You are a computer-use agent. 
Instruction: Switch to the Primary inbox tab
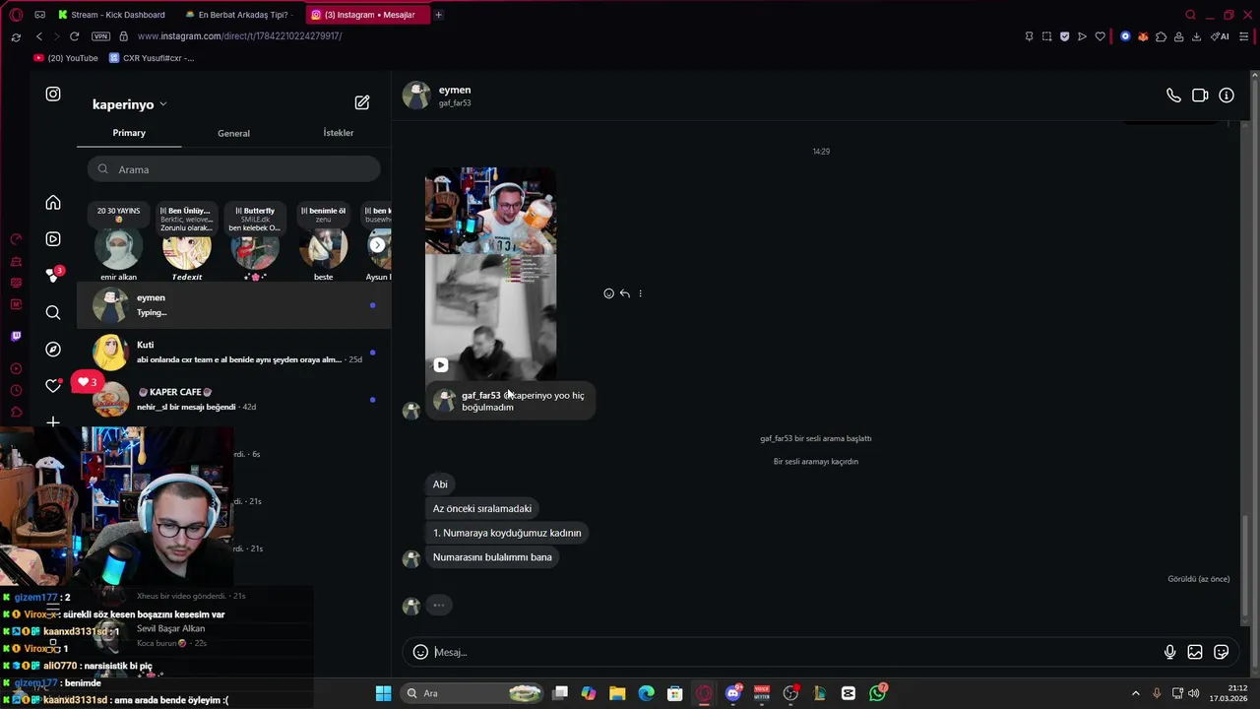tap(129, 133)
